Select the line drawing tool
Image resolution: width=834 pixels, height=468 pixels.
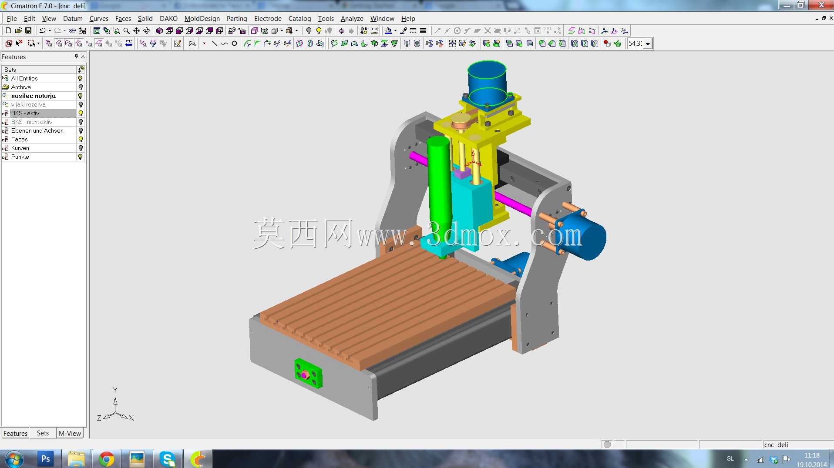(x=214, y=43)
